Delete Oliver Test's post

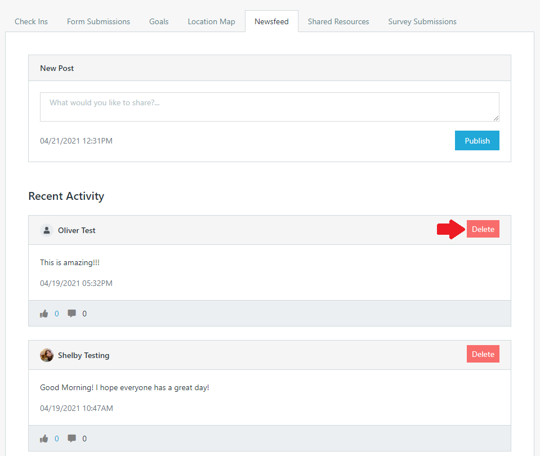tap(483, 229)
